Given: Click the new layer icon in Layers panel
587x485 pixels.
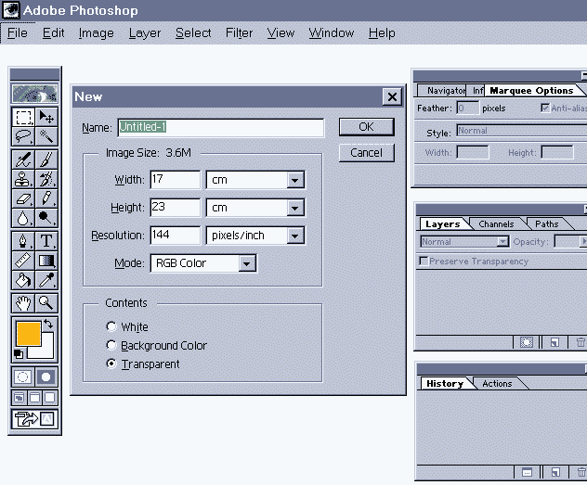Looking at the screenshot, I should pos(554,342).
